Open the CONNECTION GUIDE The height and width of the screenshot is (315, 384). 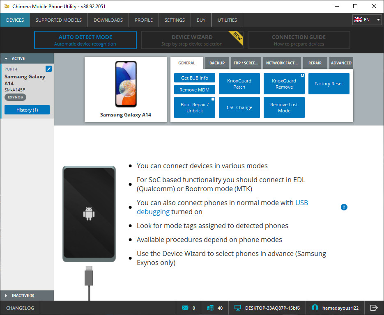(x=299, y=40)
